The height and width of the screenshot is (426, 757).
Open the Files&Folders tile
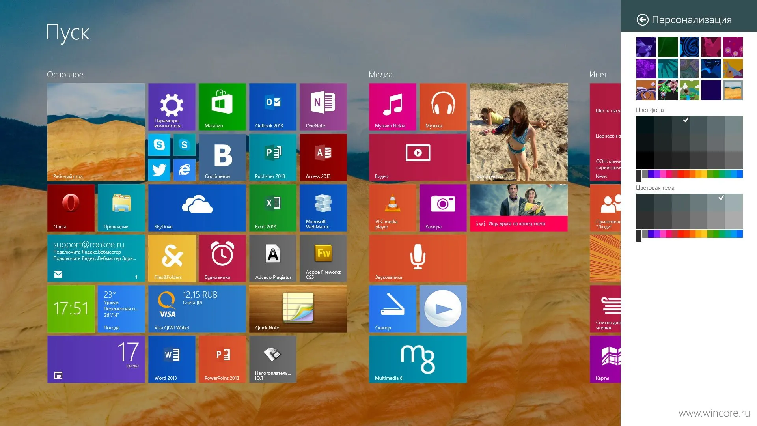pos(172,258)
